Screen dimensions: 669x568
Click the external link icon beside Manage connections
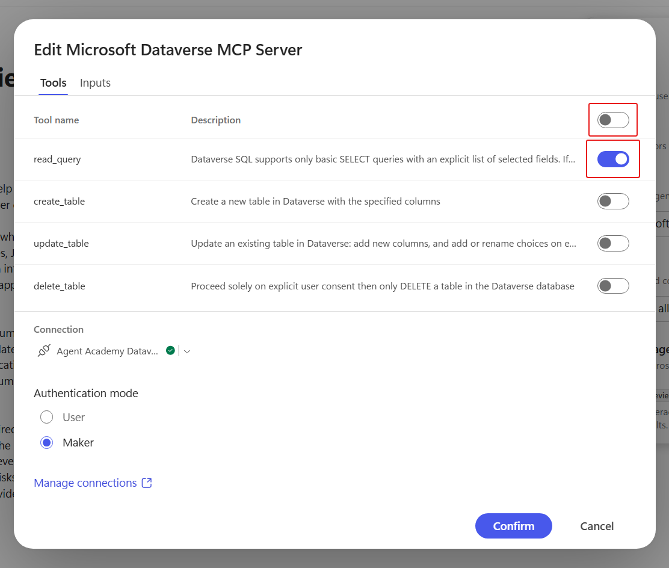[147, 483]
